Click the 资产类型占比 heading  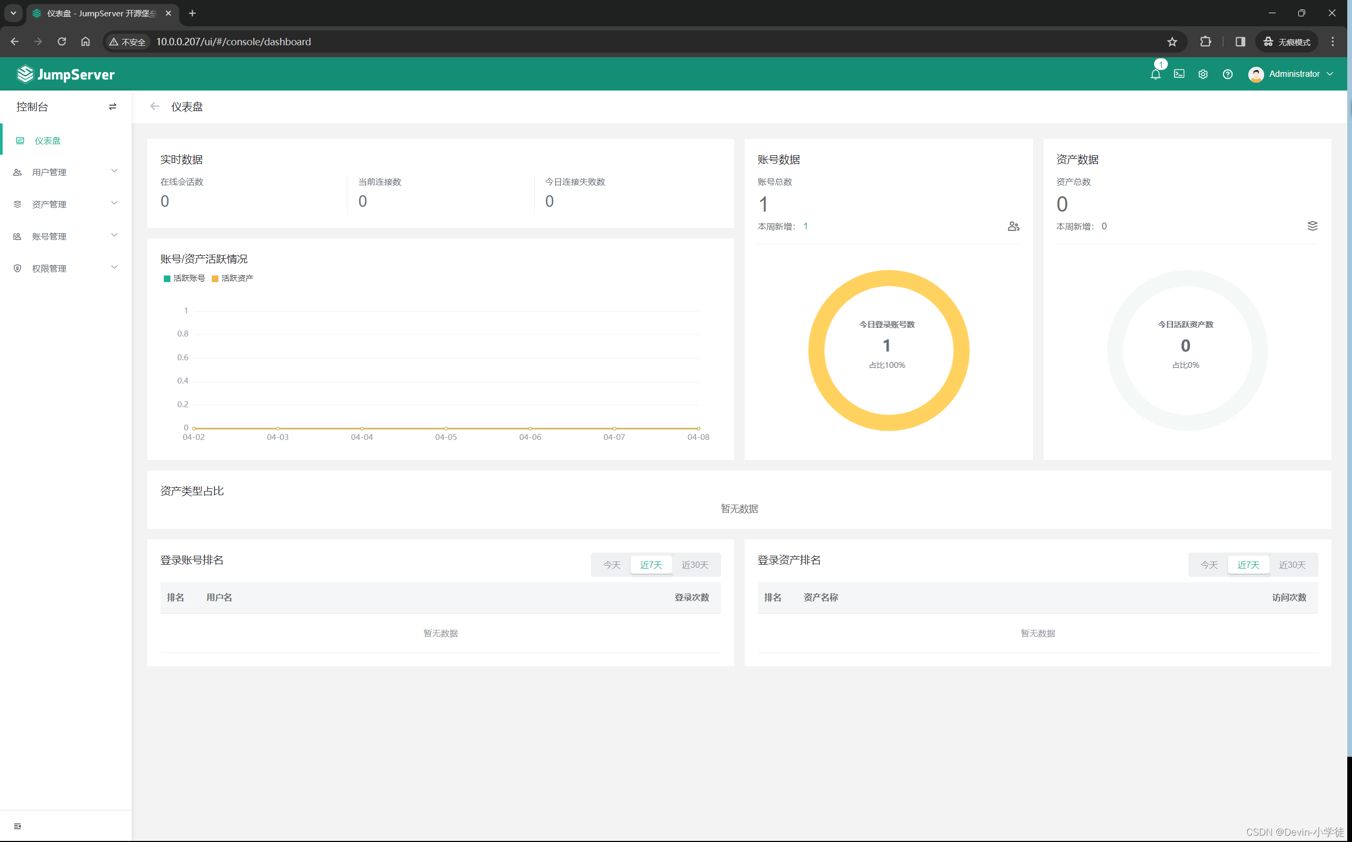click(192, 490)
